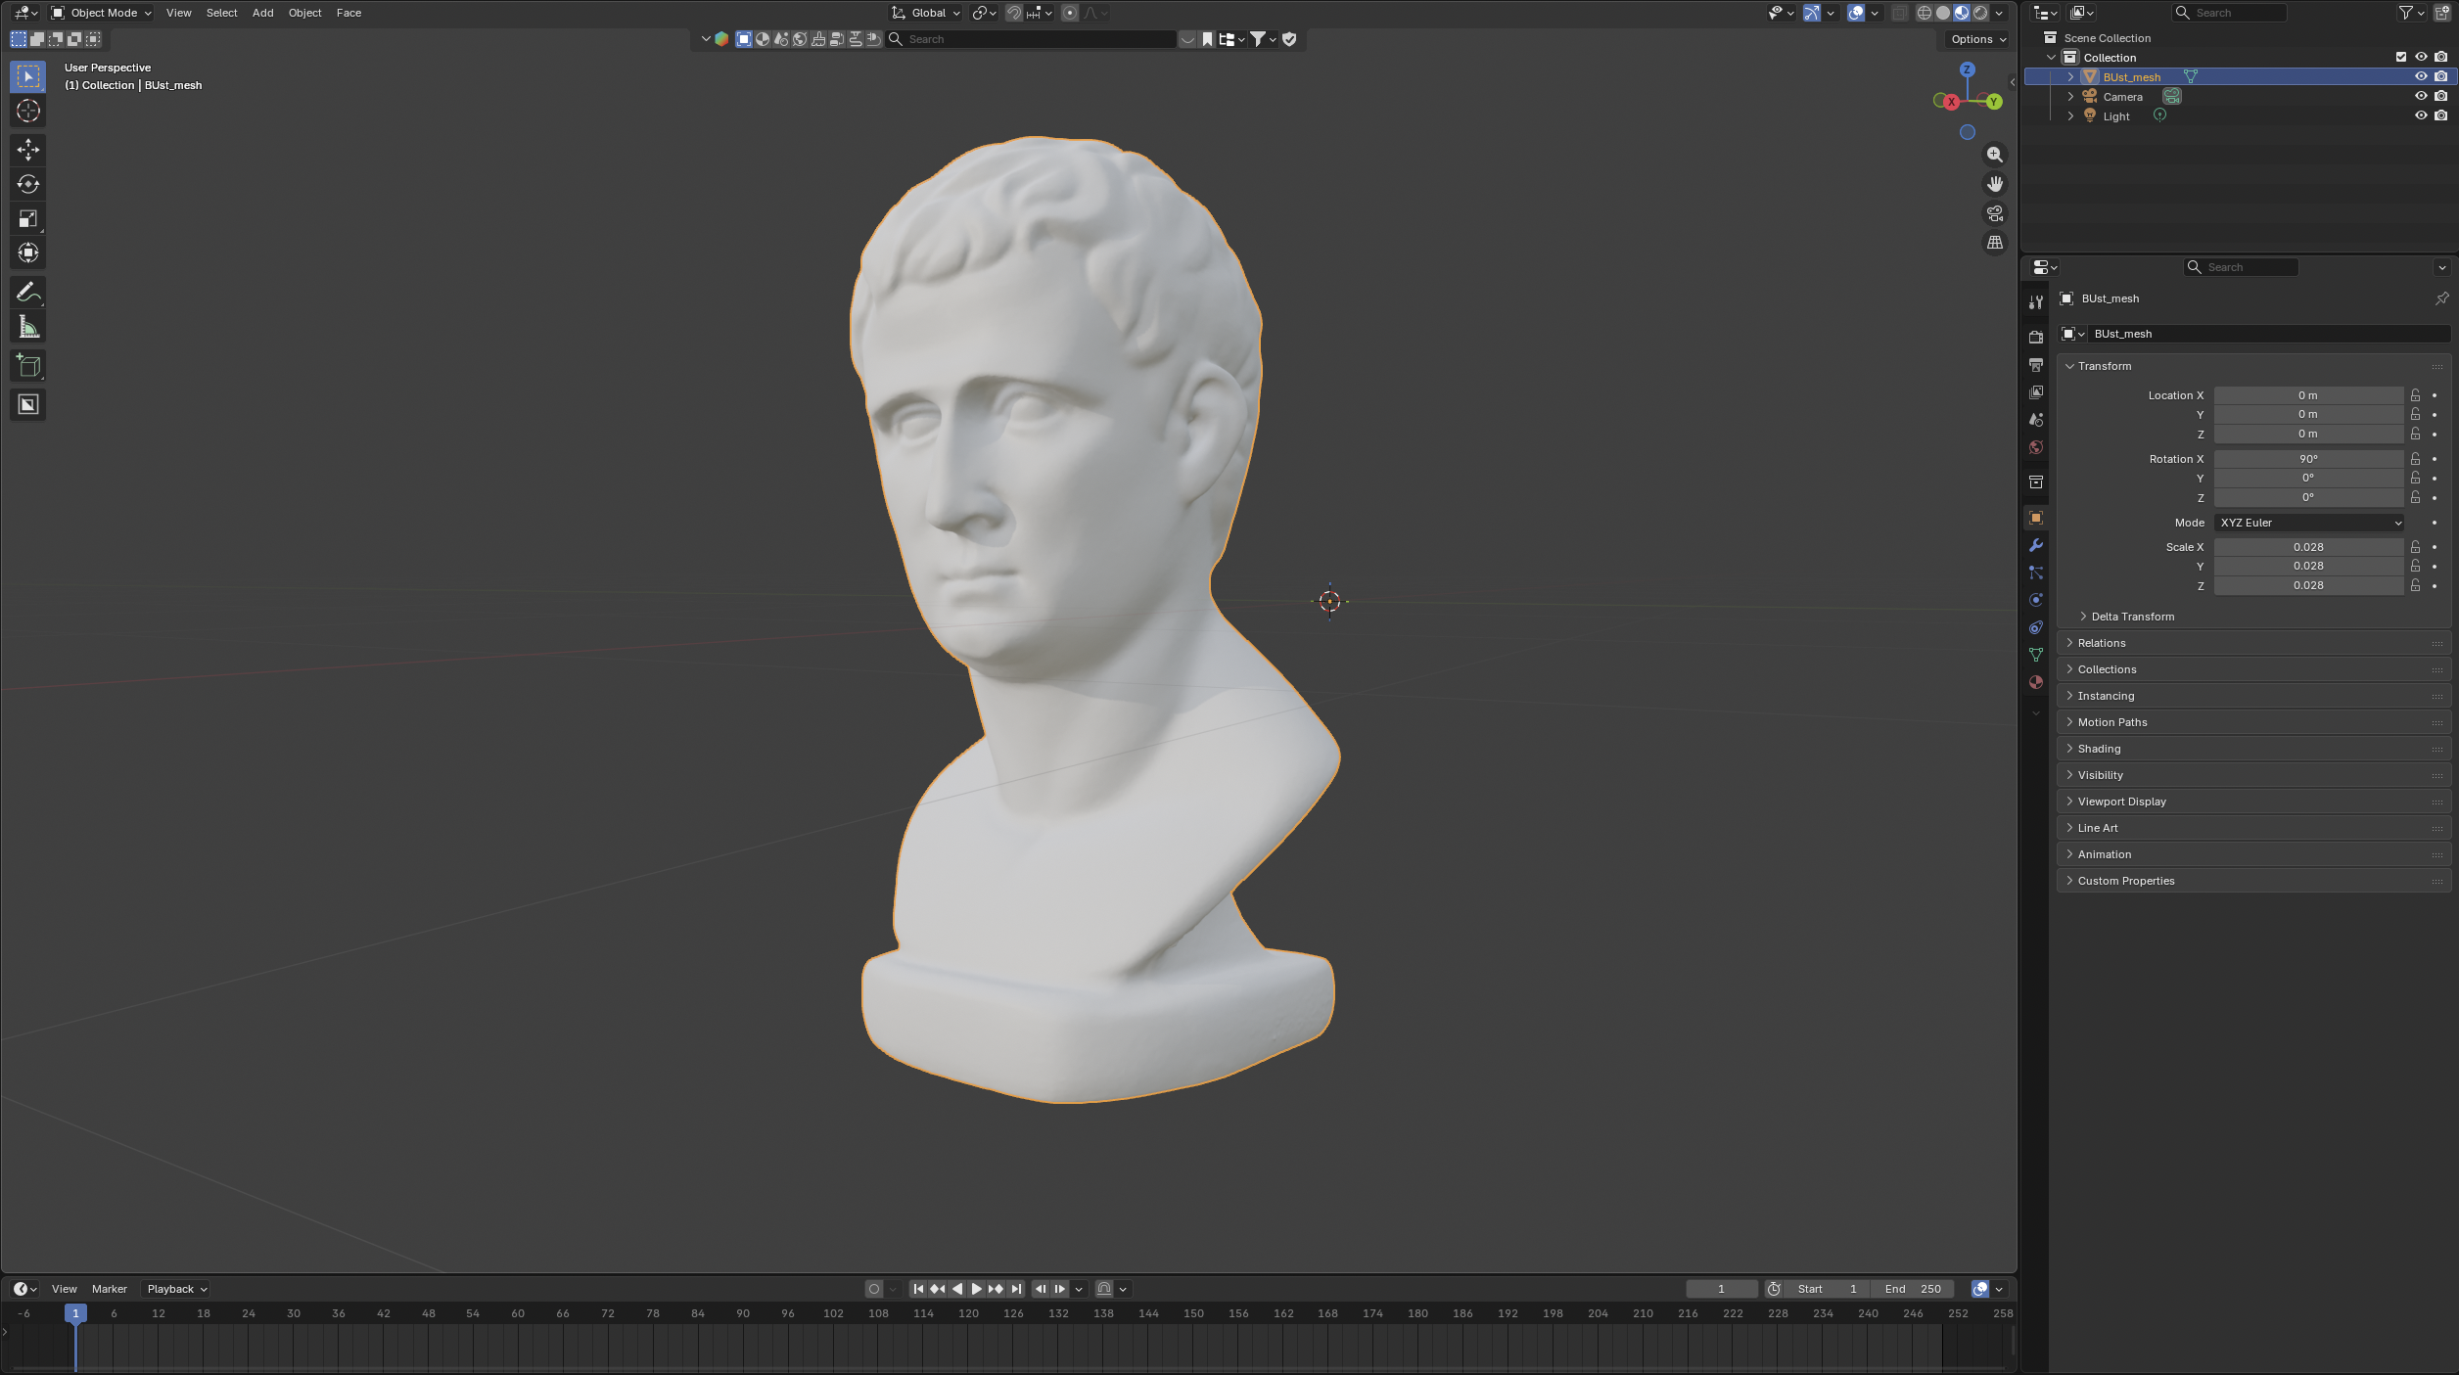
Task: Select the Move tool in the toolbar
Action: (x=27, y=150)
